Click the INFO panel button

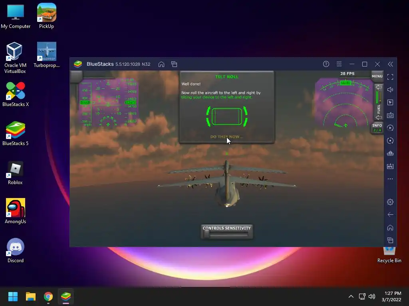coord(377,128)
